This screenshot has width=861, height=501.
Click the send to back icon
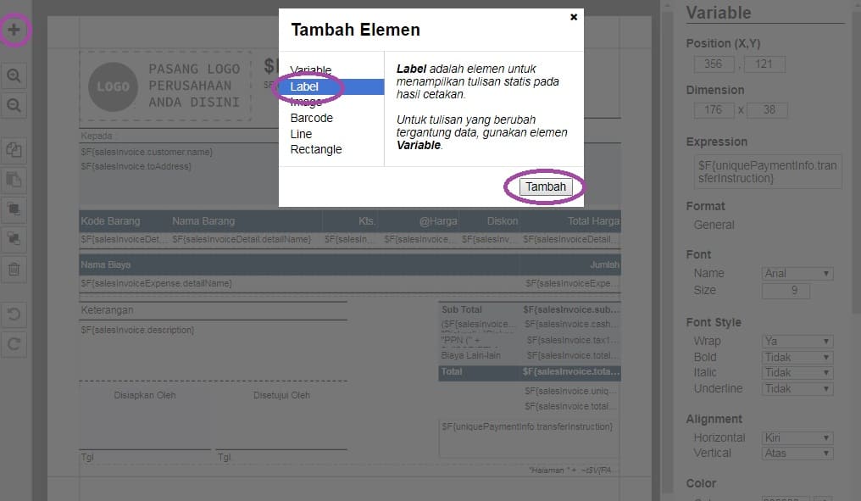14,240
